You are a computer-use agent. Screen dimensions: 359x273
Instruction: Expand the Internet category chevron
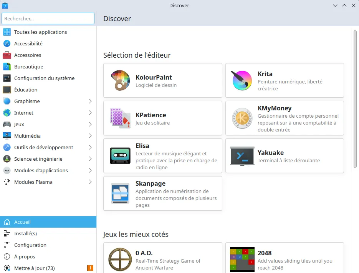coord(90,113)
